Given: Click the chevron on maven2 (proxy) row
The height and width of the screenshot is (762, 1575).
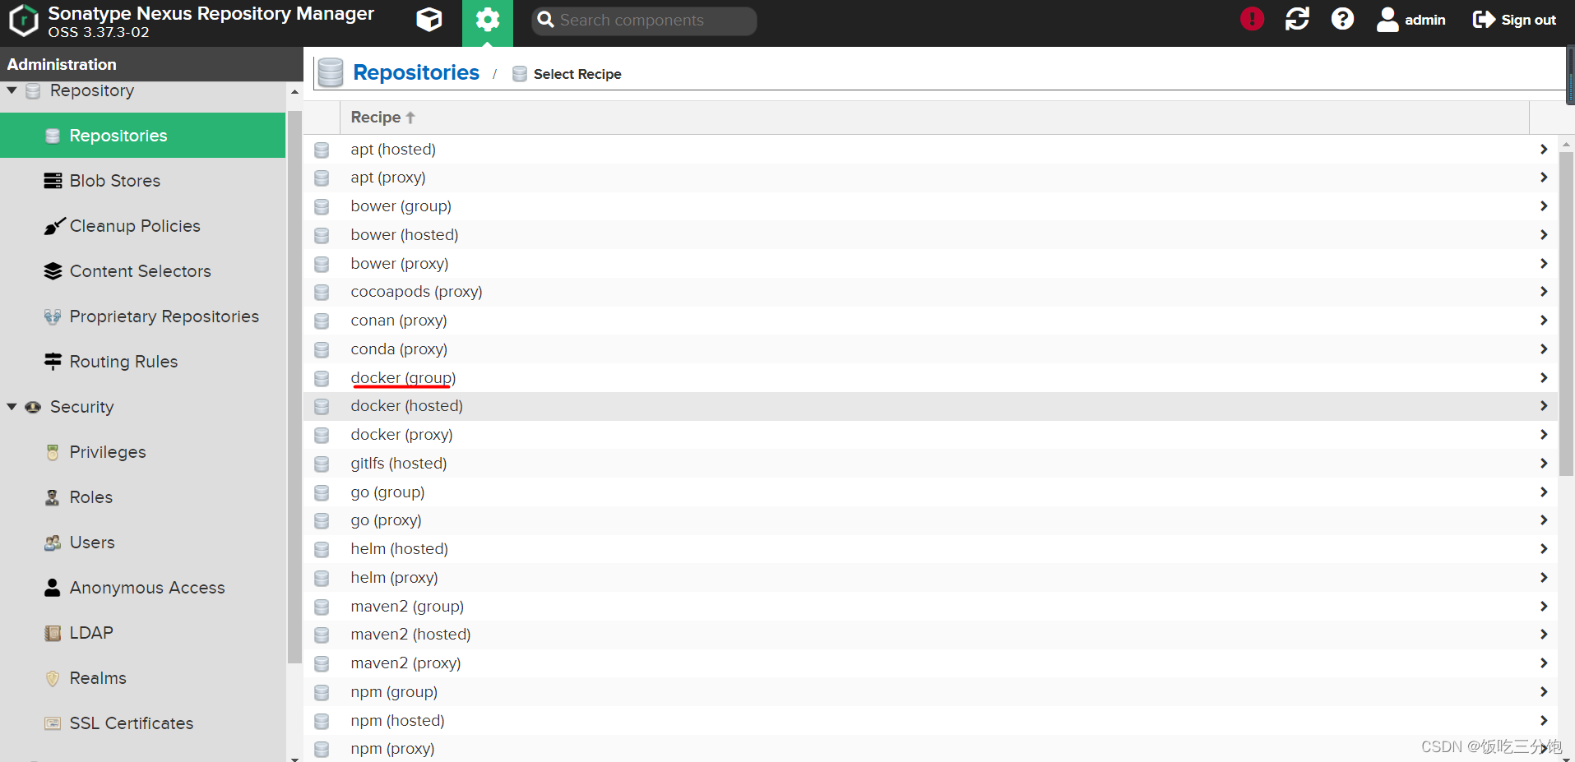Looking at the screenshot, I should point(1544,663).
